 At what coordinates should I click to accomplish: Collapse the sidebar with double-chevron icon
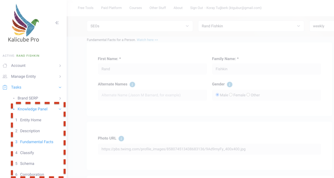point(57,23)
